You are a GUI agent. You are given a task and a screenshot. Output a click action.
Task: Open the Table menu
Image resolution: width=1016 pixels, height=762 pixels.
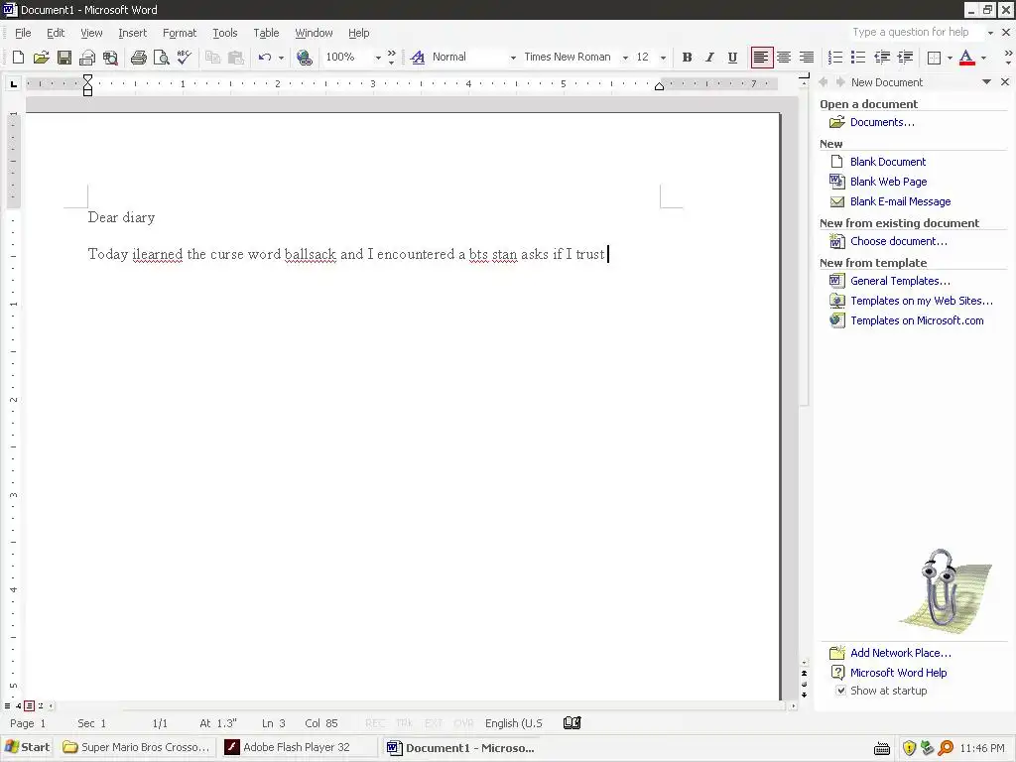click(x=266, y=33)
